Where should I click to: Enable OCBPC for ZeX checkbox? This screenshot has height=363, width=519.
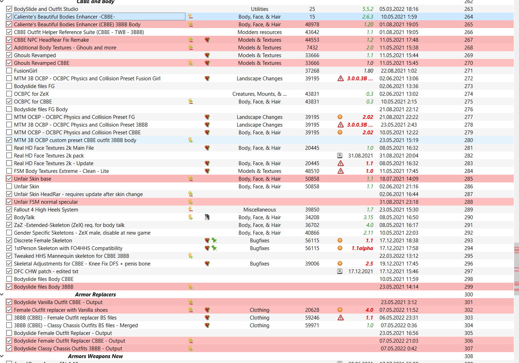coord(9,94)
